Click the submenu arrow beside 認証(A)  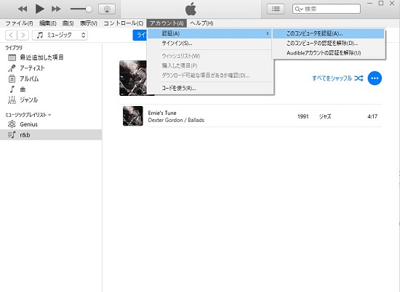[268, 33]
